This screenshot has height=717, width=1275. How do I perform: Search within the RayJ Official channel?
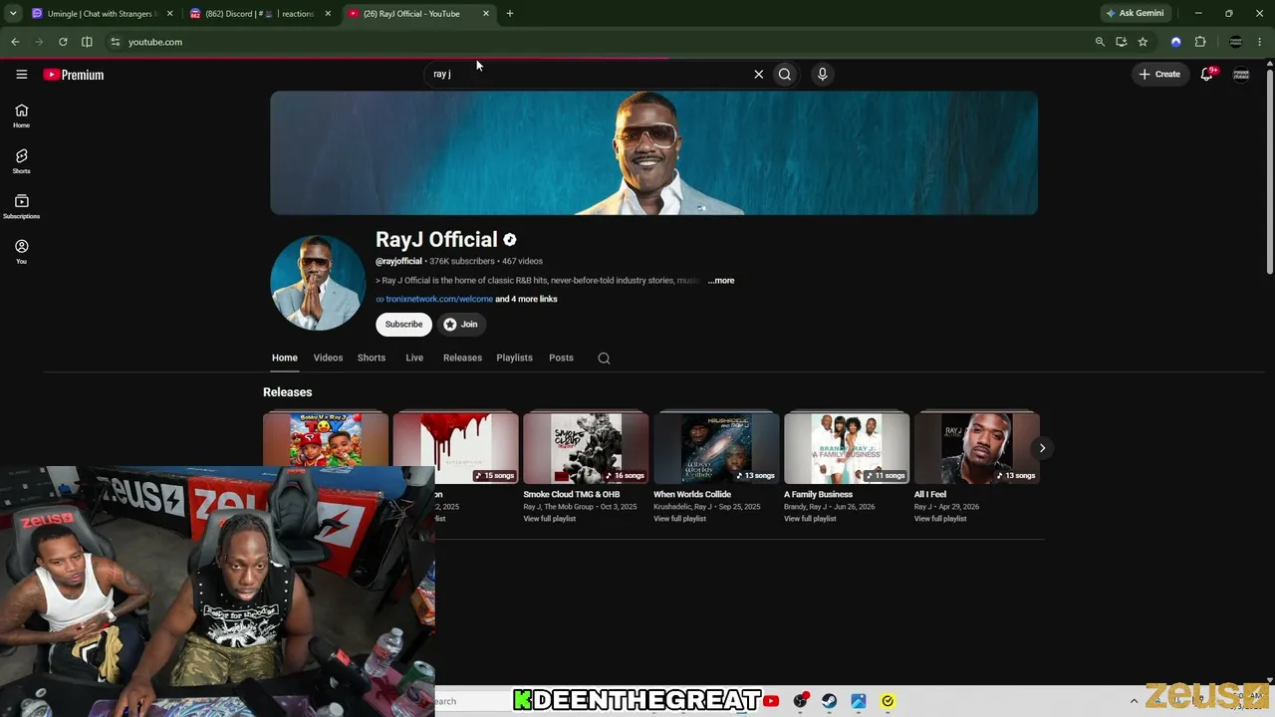[x=604, y=358]
